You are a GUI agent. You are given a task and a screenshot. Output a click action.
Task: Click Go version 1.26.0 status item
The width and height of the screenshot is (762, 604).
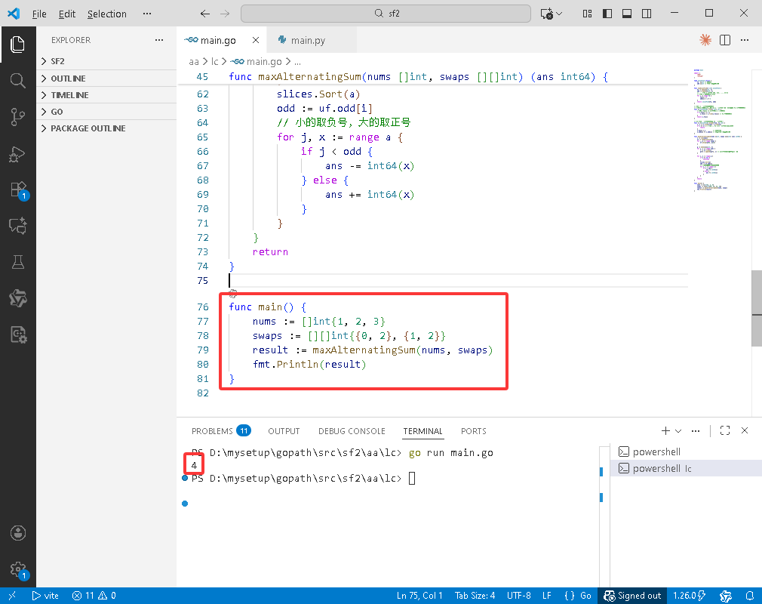click(x=689, y=596)
